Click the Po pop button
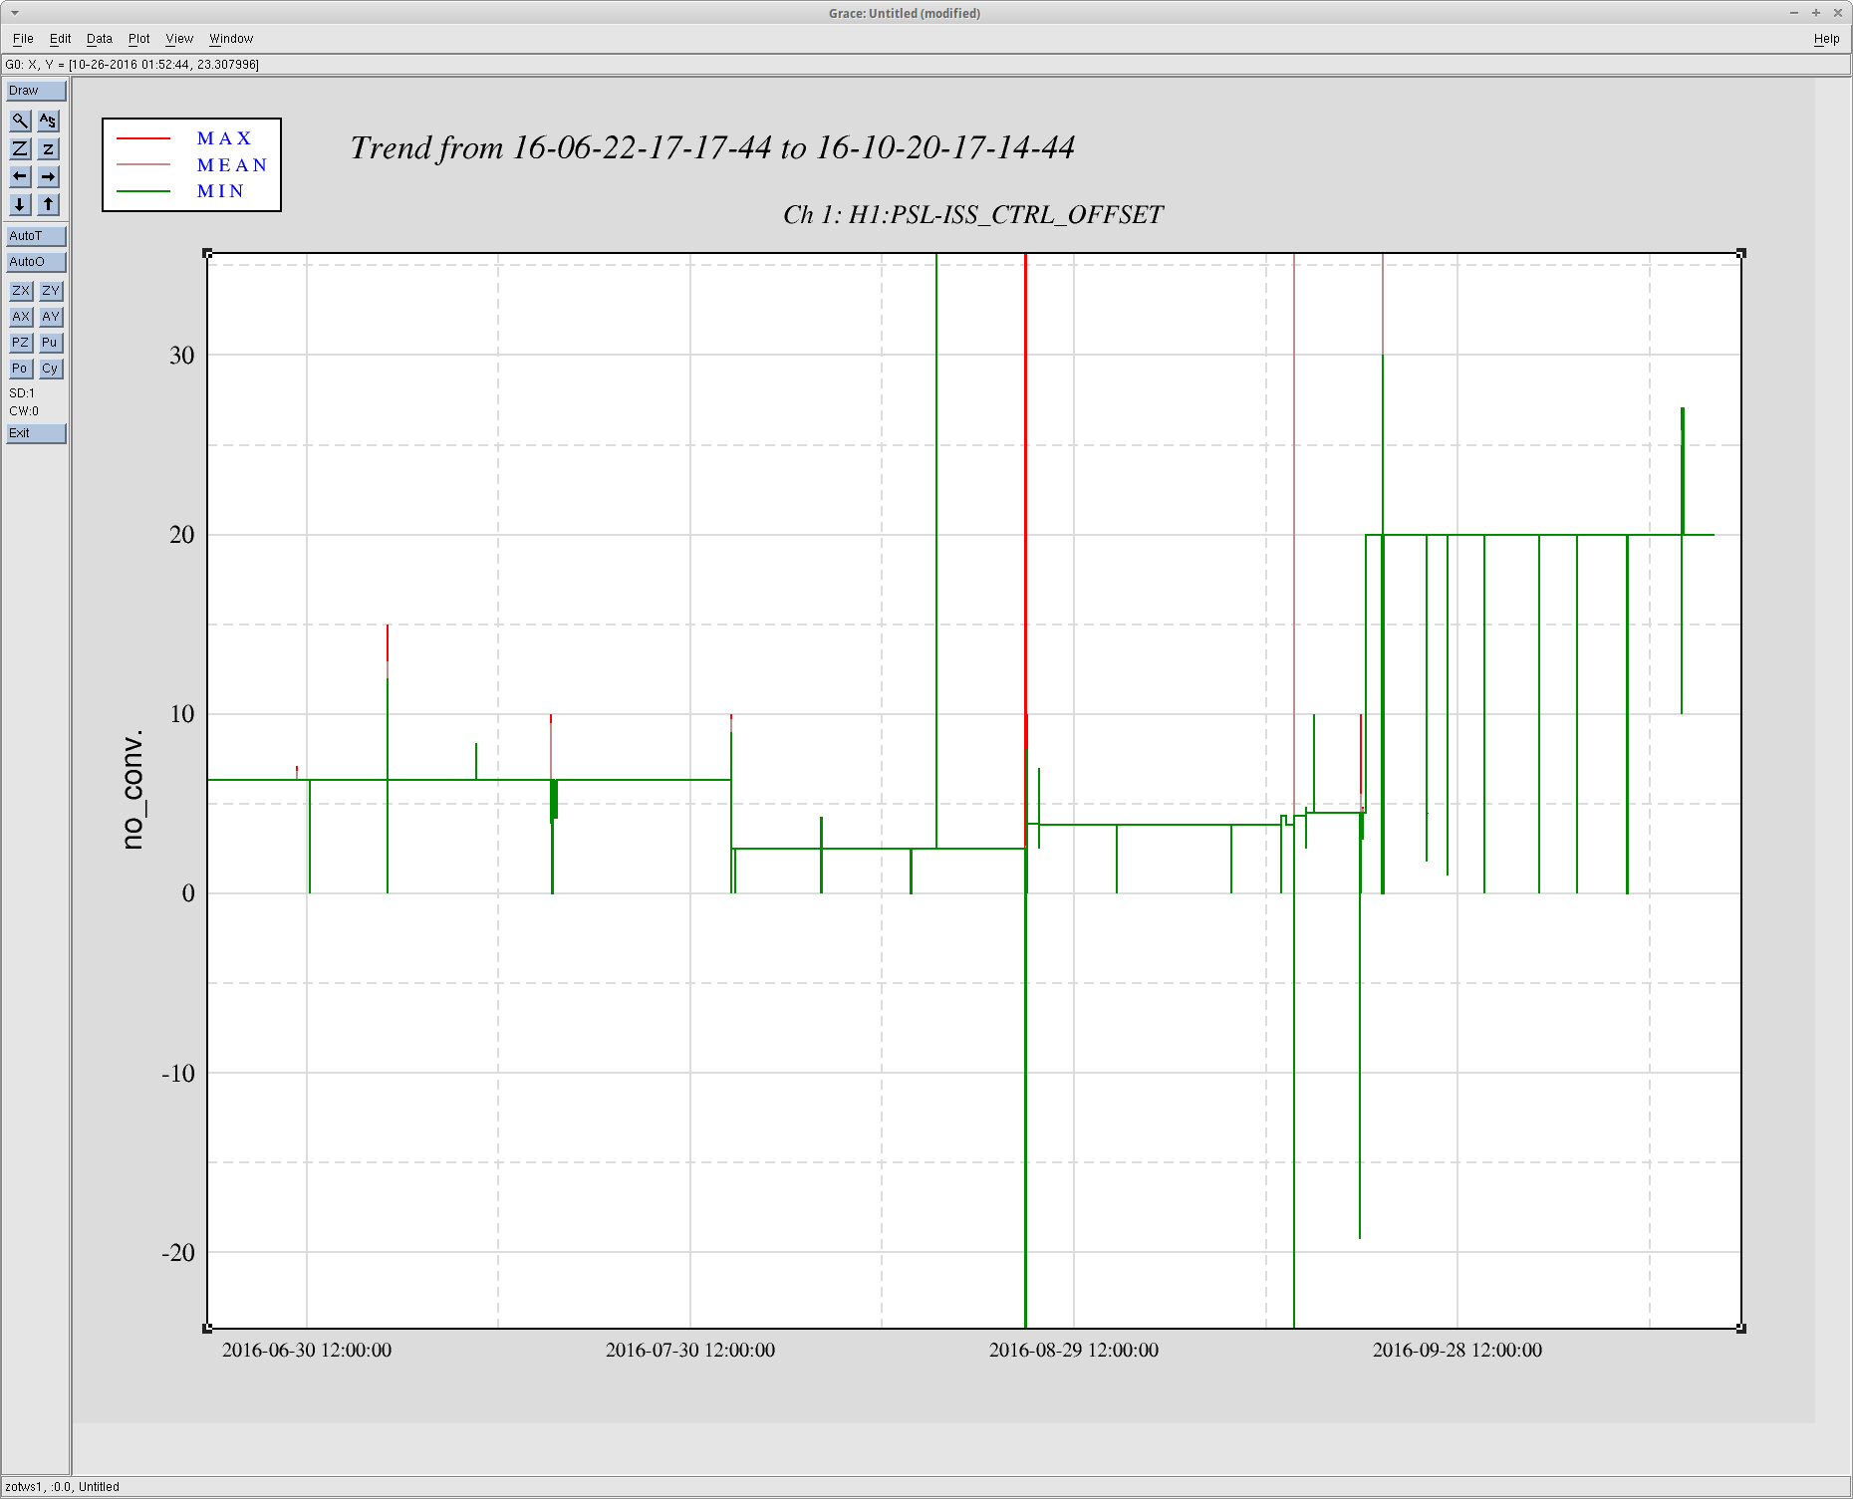This screenshot has width=1853, height=1499. pos(21,369)
